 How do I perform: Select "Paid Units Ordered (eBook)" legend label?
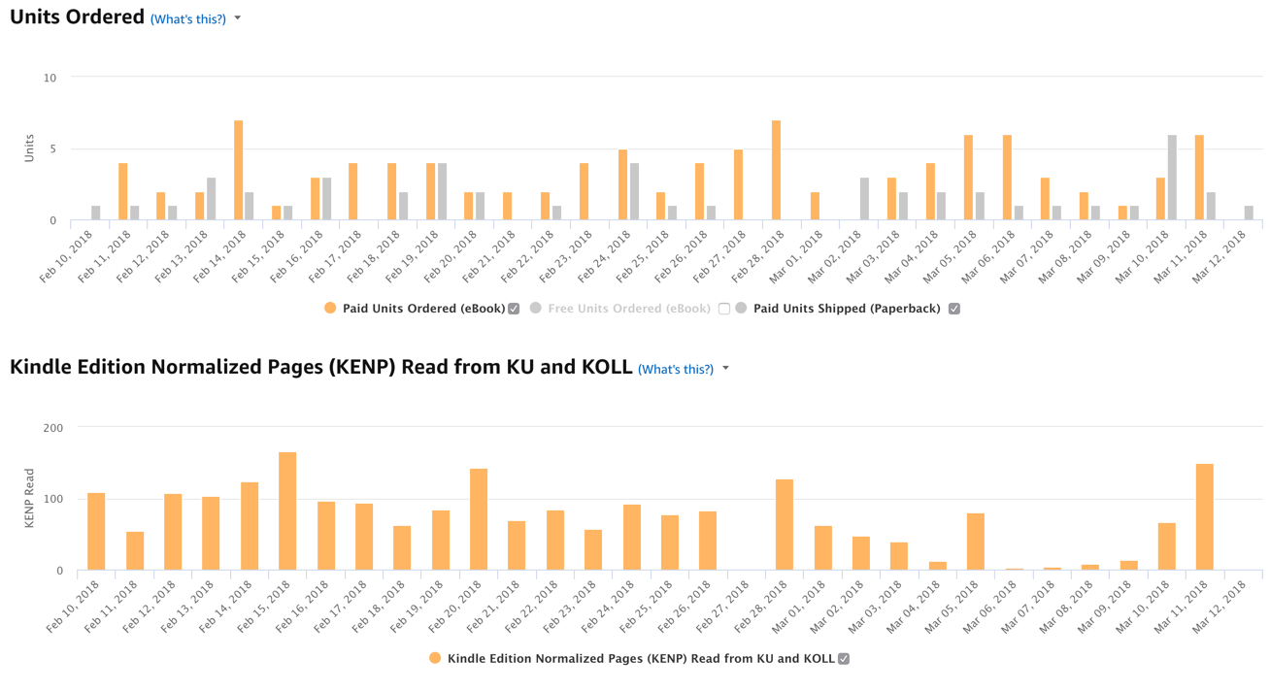tap(423, 309)
